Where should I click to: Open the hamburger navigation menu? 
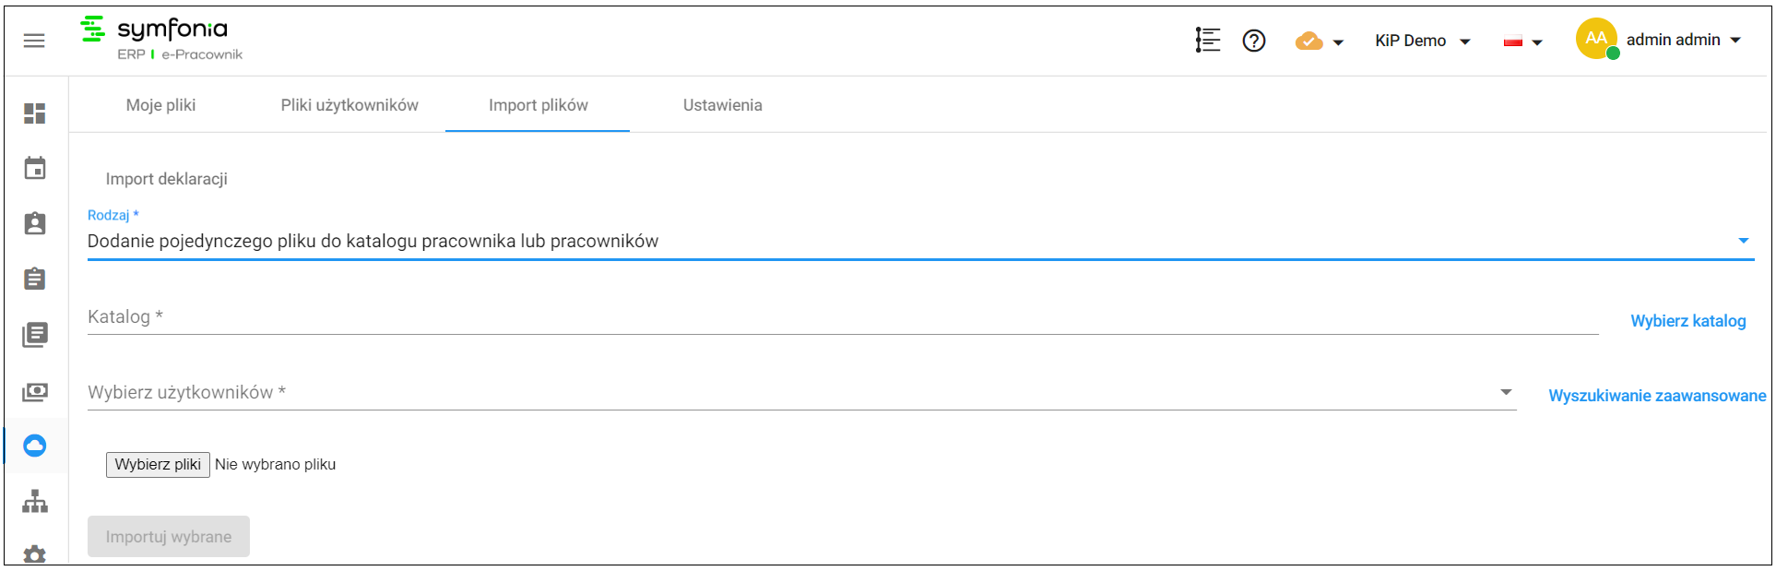(34, 41)
